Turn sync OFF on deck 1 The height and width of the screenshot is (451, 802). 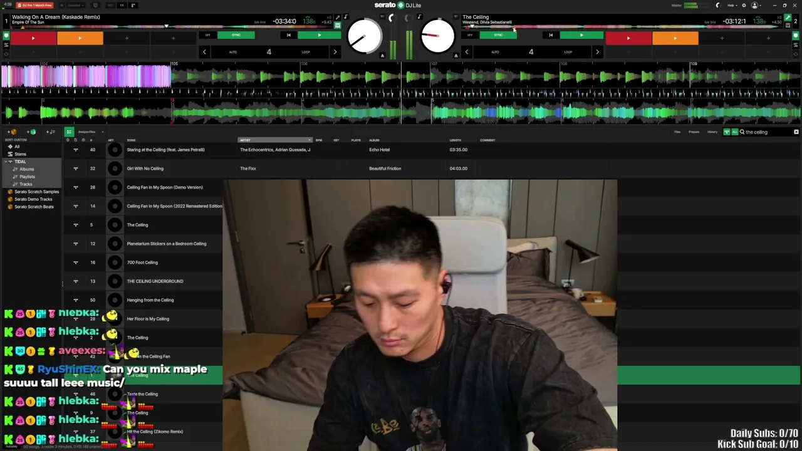(208, 35)
